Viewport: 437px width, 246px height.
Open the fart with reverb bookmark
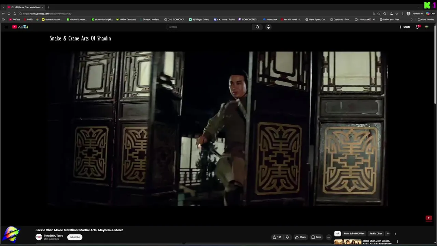click(x=291, y=19)
